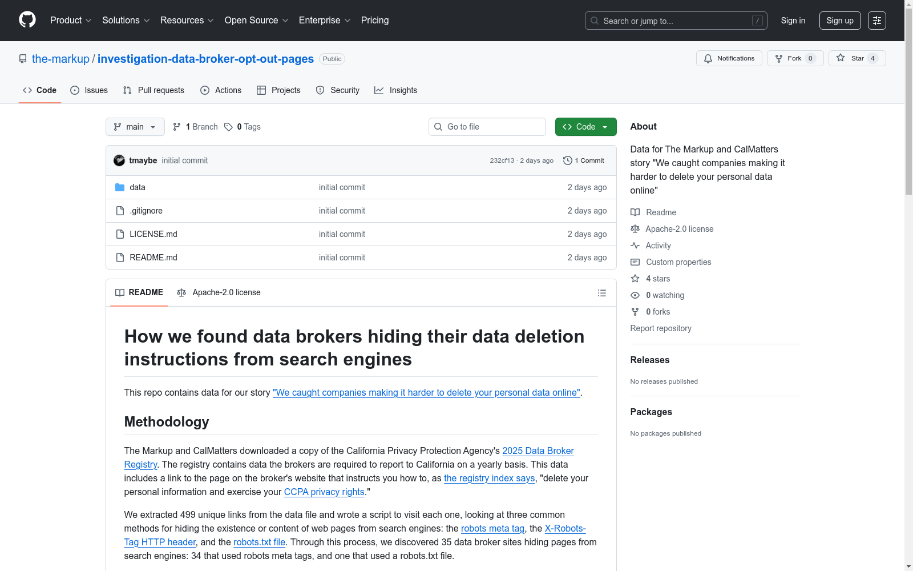Expand the Product menu
This screenshot has width=913, height=571.
click(71, 20)
